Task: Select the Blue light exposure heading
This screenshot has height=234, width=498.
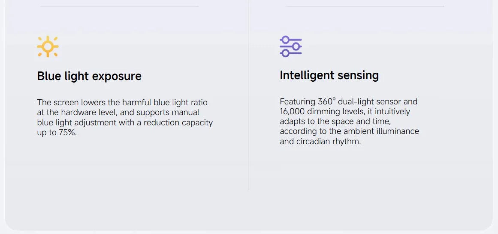Action: tap(89, 76)
